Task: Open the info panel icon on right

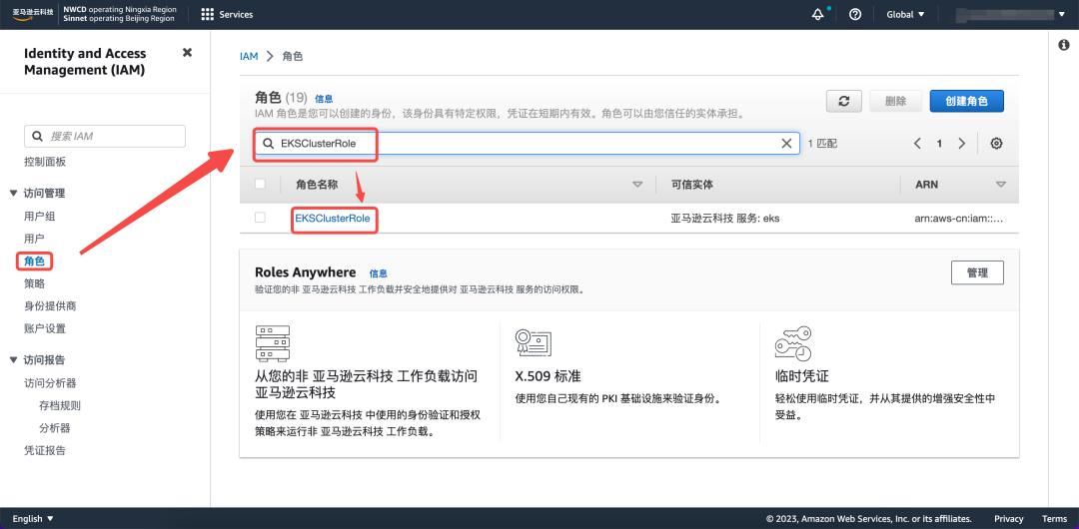Action: (x=1062, y=45)
